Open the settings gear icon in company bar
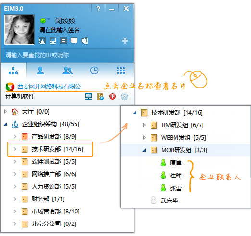The width and height of the screenshot is (251, 236). click(x=125, y=96)
